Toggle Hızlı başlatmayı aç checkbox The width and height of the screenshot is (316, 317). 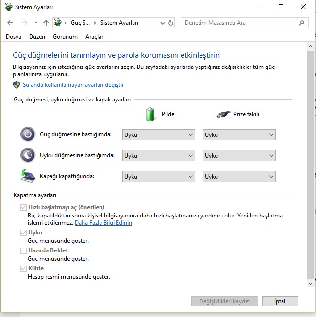23,207
